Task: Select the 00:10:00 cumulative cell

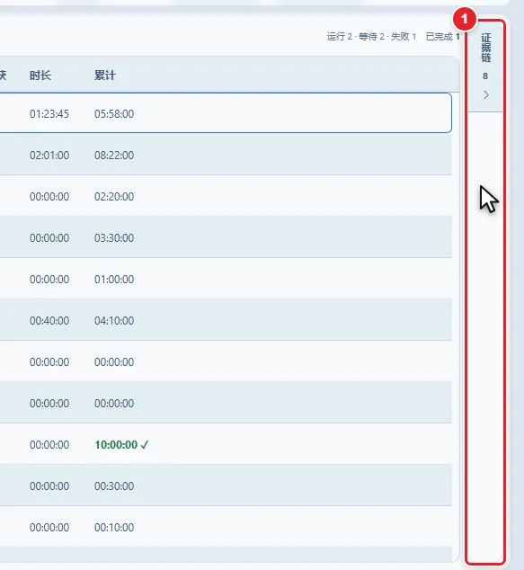Action: pos(114,528)
